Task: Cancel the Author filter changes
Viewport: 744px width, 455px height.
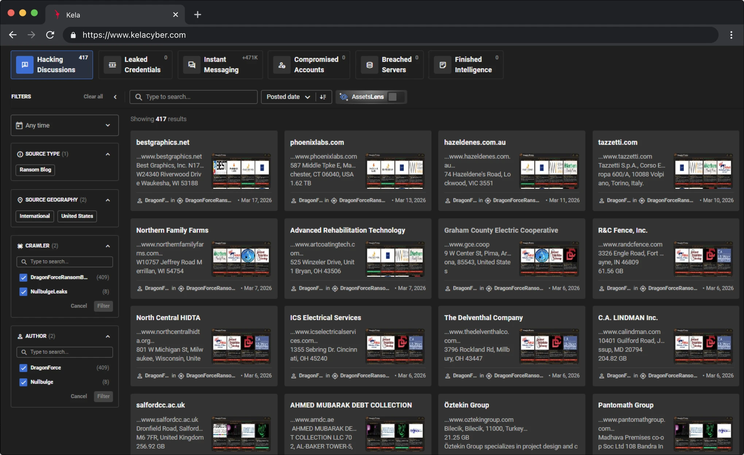Action: pyautogui.click(x=79, y=396)
